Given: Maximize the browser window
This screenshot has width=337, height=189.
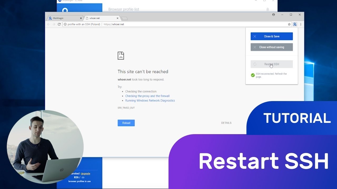Looking at the screenshot, I should 291,15.
